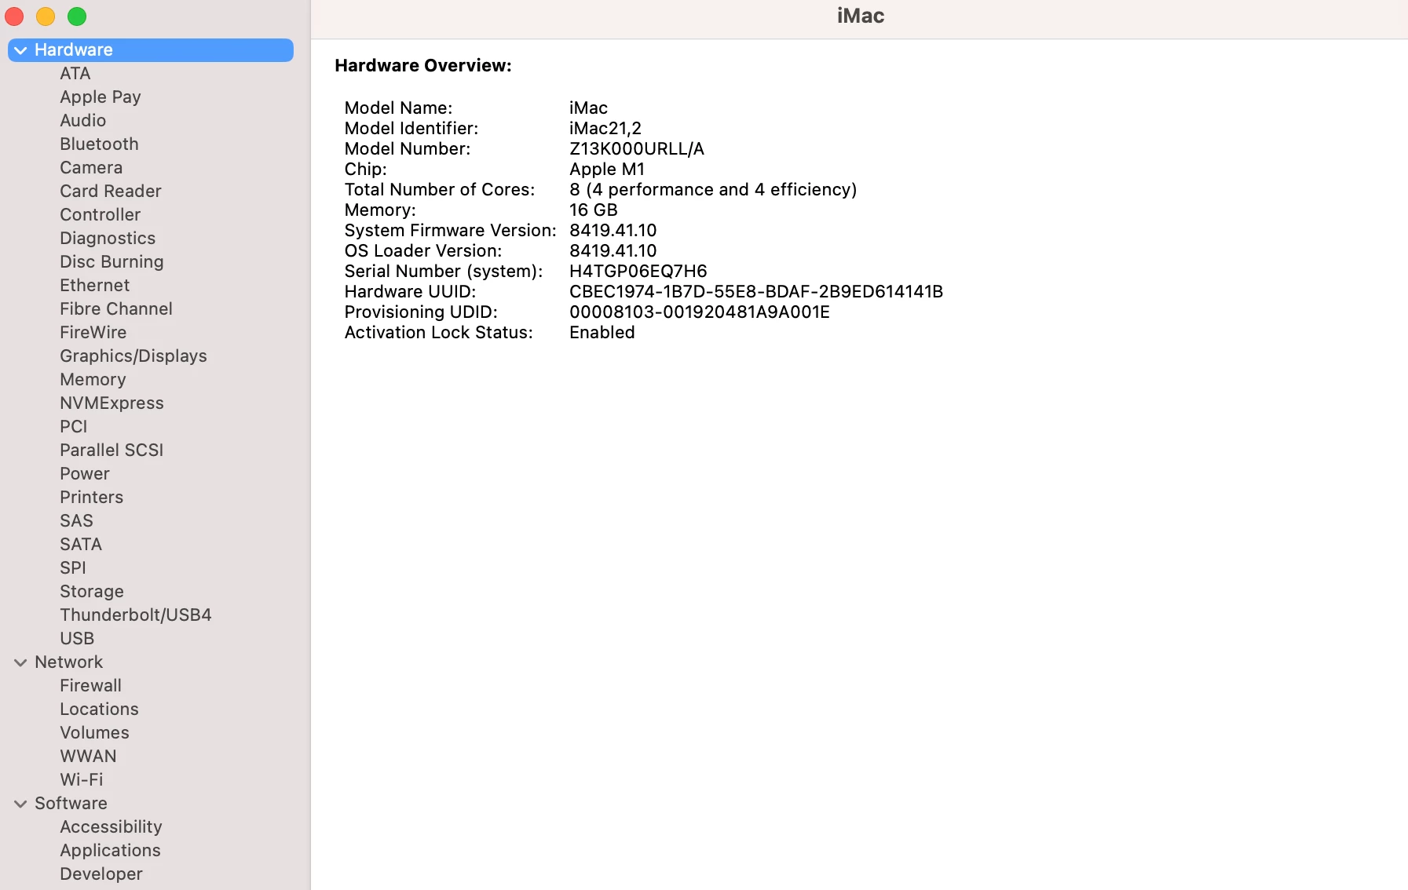This screenshot has height=890, width=1408.
Task: Open Graphics/Displays in the sidebar
Action: (x=133, y=356)
